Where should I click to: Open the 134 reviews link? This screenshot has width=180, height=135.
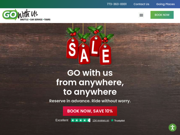click(101, 120)
